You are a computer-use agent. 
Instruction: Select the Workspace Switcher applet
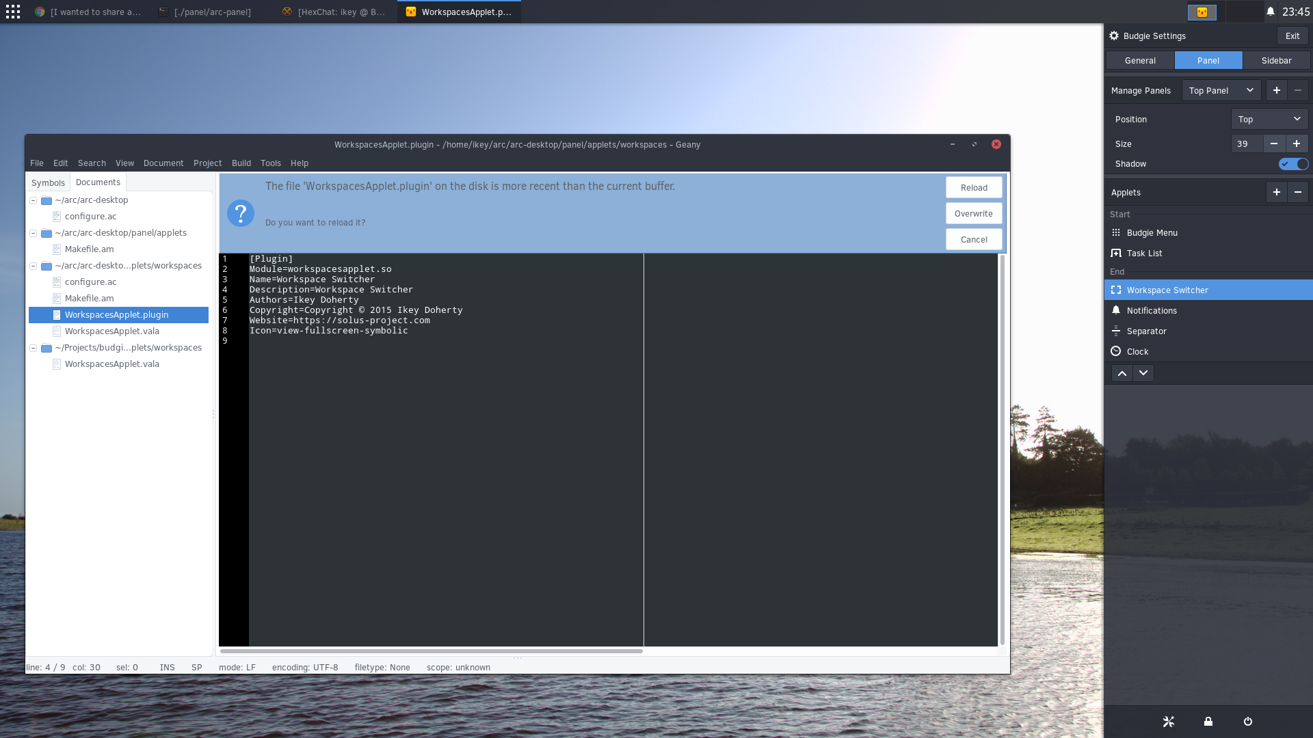point(1208,290)
